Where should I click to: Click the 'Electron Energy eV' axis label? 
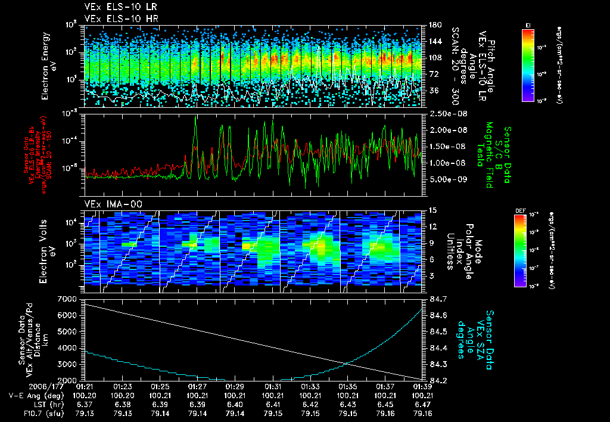pyautogui.click(x=49, y=66)
